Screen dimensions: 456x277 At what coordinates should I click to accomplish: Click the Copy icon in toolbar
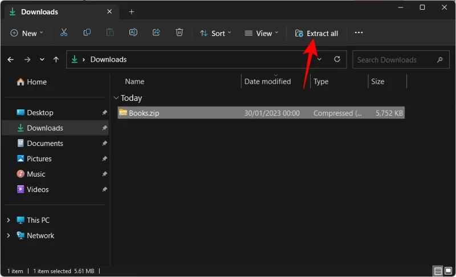[87, 33]
